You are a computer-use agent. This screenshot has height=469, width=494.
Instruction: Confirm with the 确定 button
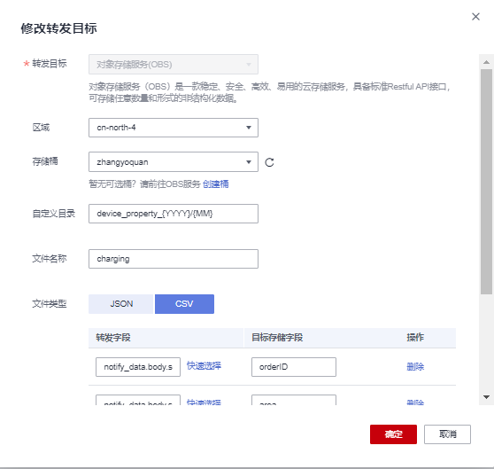pyautogui.click(x=393, y=434)
